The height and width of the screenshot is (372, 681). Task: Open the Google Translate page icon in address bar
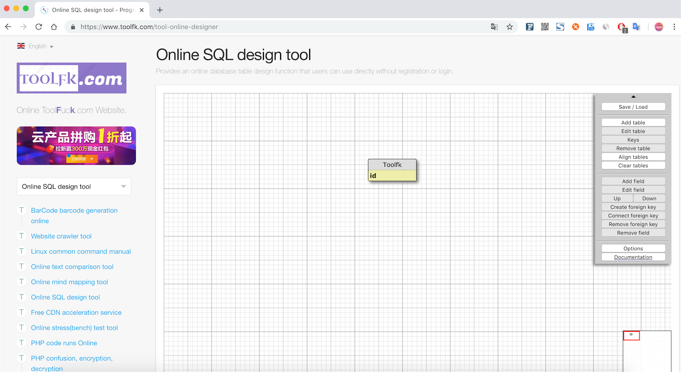[494, 27]
